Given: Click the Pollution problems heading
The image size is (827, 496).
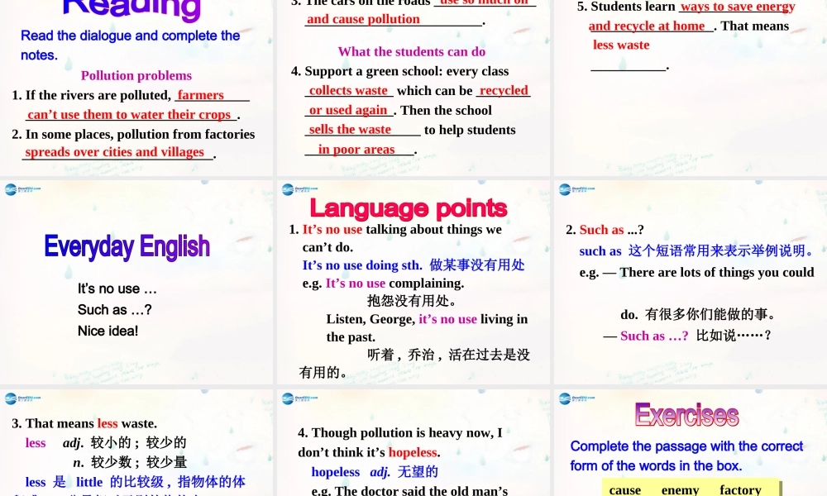Looking at the screenshot, I should (x=136, y=75).
